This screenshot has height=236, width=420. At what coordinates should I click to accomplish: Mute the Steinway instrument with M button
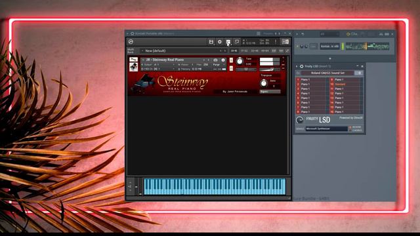[x=231, y=68]
